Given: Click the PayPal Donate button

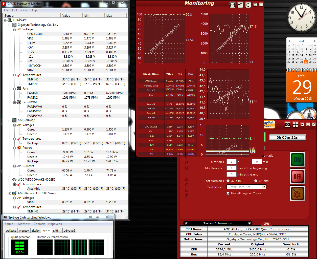Looking at the screenshot, I should click(269, 124).
